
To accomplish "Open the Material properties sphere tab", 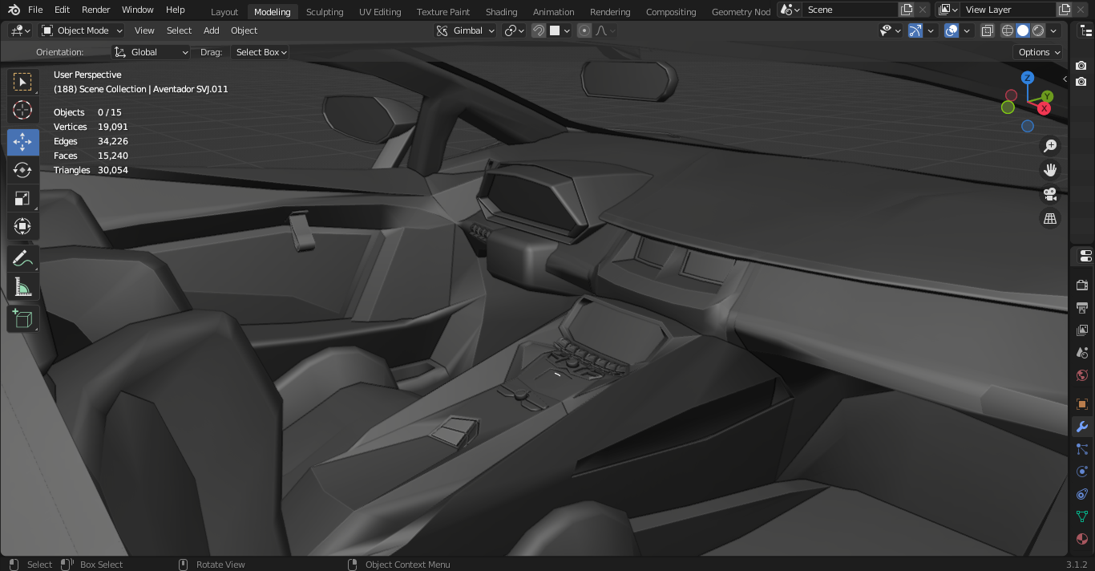I will pos(1082,539).
